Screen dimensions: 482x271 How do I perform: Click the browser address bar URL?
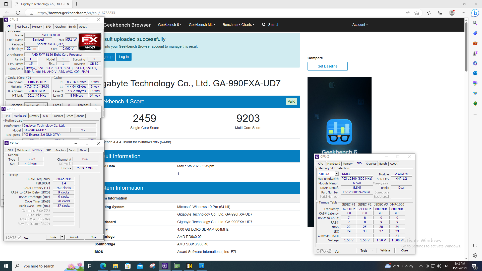76,13
